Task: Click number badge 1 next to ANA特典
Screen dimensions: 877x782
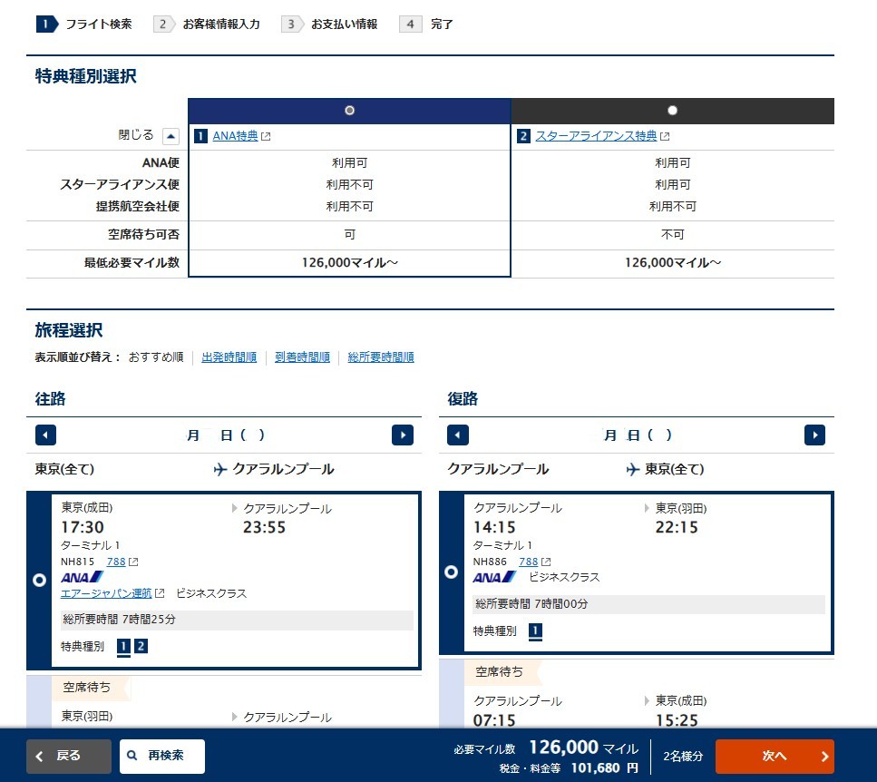Action: click(x=200, y=136)
